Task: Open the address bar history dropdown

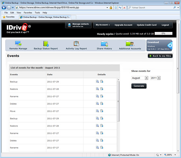Action: [107, 8]
